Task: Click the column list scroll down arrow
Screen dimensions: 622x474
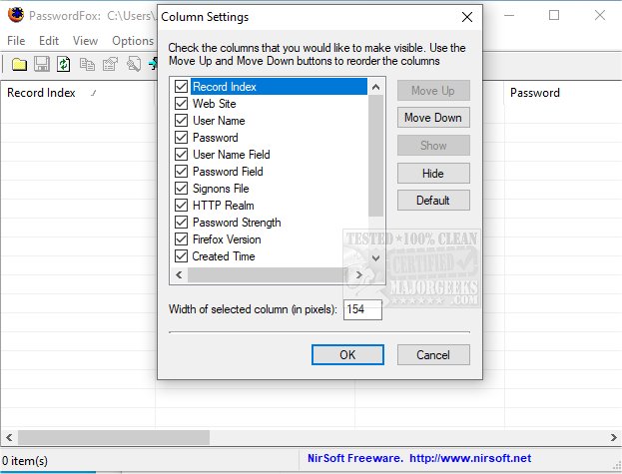Action: point(376,258)
